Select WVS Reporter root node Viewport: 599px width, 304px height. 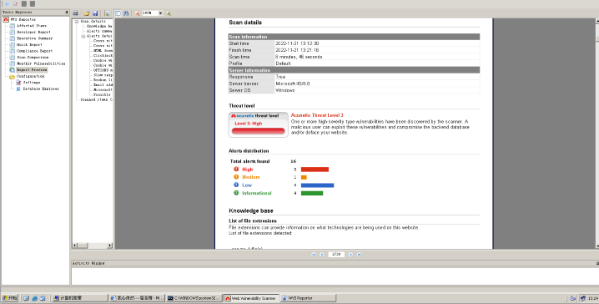(23, 19)
